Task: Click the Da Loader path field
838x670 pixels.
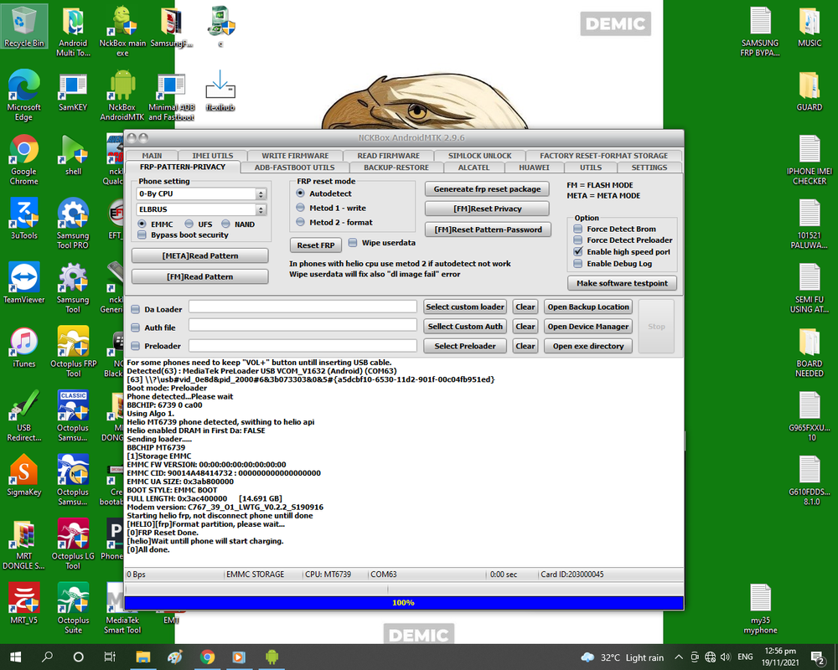Action: click(x=303, y=307)
